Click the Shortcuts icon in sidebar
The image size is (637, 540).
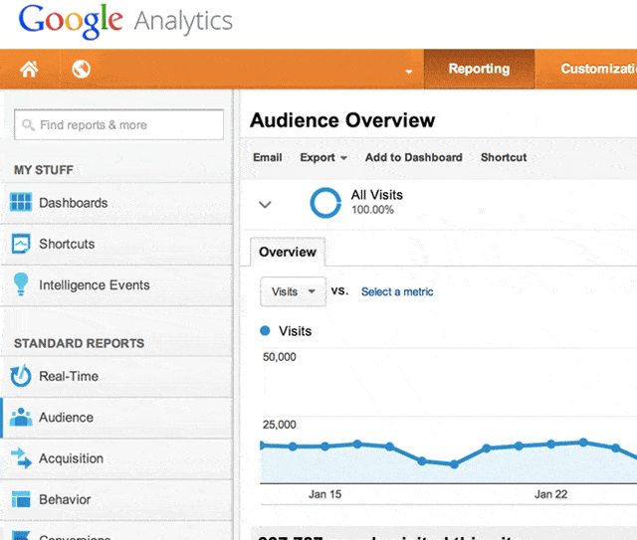(21, 244)
